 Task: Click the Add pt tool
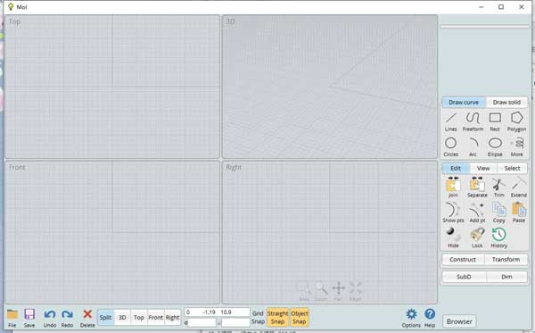477,212
